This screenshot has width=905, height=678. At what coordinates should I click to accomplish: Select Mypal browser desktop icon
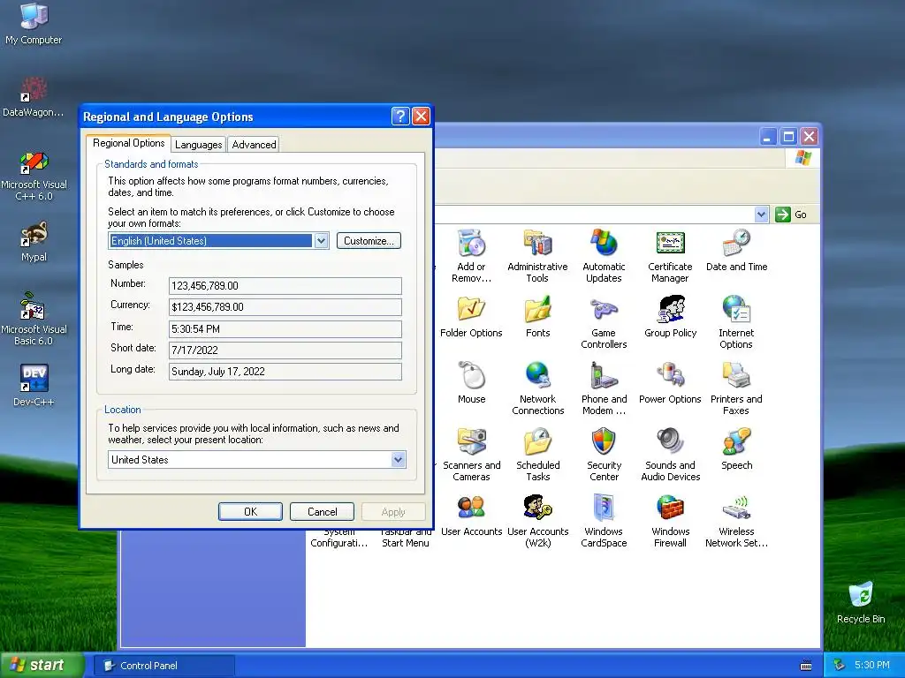point(34,242)
